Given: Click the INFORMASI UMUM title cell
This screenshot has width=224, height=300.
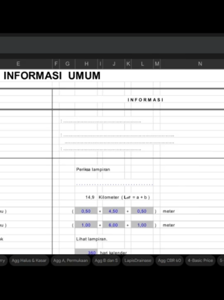Looking at the screenshot, I should coord(52,75).
